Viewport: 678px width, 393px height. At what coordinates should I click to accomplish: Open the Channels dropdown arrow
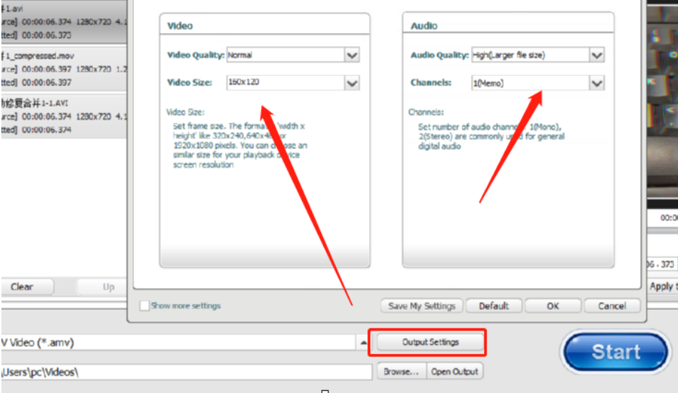point(597,83)
